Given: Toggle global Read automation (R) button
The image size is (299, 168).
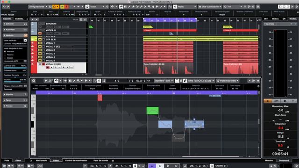Looking at the screenshot, I should tap(74, 7).
